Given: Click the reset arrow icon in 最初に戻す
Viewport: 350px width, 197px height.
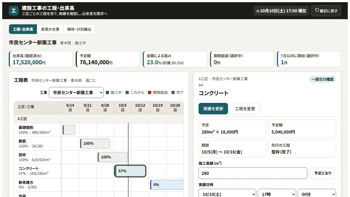Looking at the screenshot, I should tap(317, 10).
